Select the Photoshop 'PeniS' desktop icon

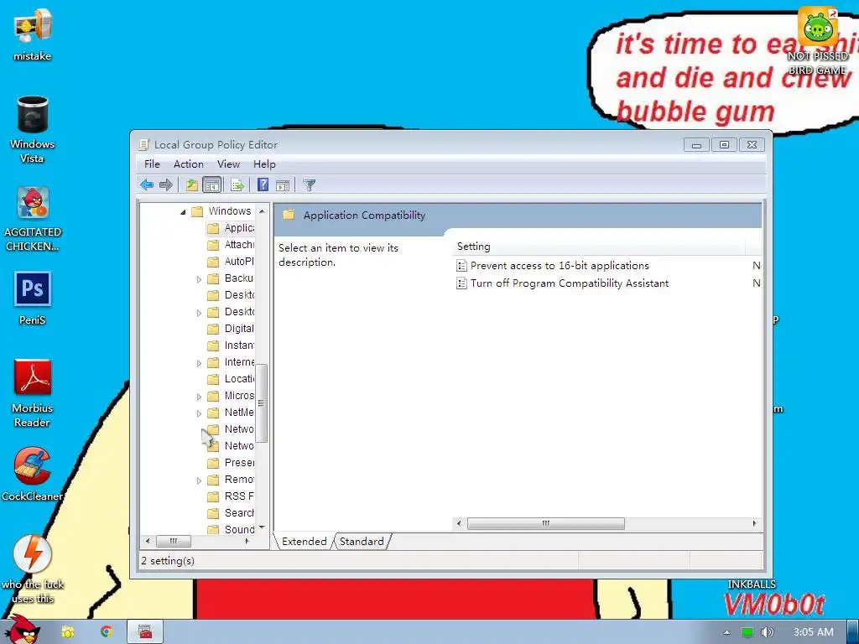coord(33,299)
